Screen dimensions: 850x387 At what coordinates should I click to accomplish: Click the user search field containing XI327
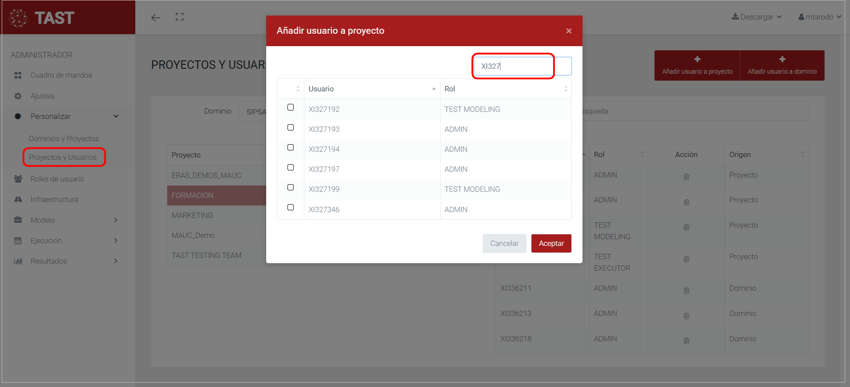tap(522, 66)
